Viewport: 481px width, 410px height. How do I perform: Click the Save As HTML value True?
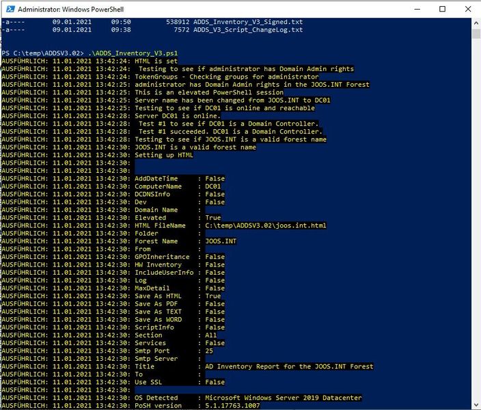(213, 296)
